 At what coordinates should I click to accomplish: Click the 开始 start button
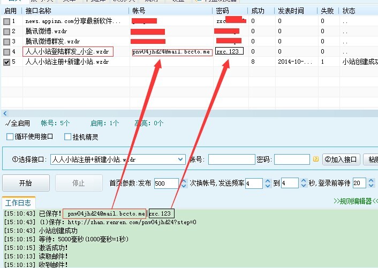pos(26,183)
